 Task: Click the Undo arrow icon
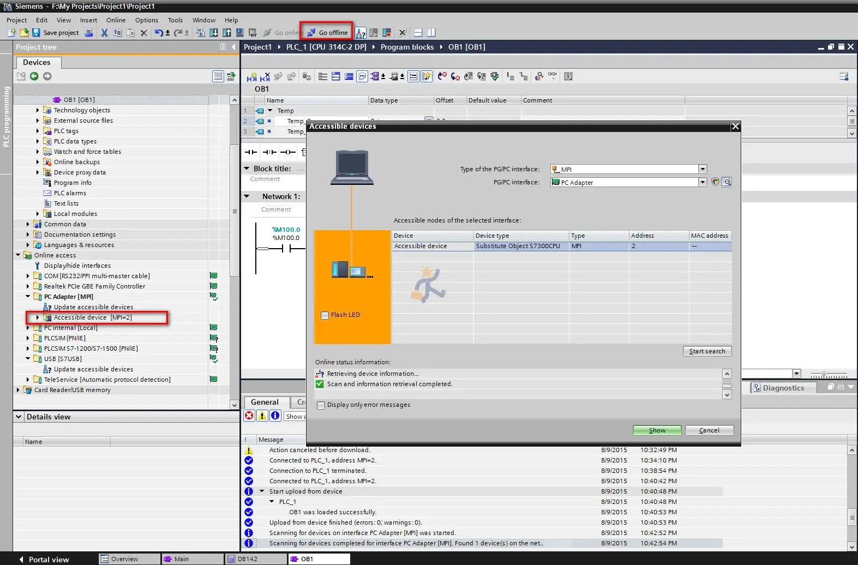pyautogui.click(x=158, y=33)
